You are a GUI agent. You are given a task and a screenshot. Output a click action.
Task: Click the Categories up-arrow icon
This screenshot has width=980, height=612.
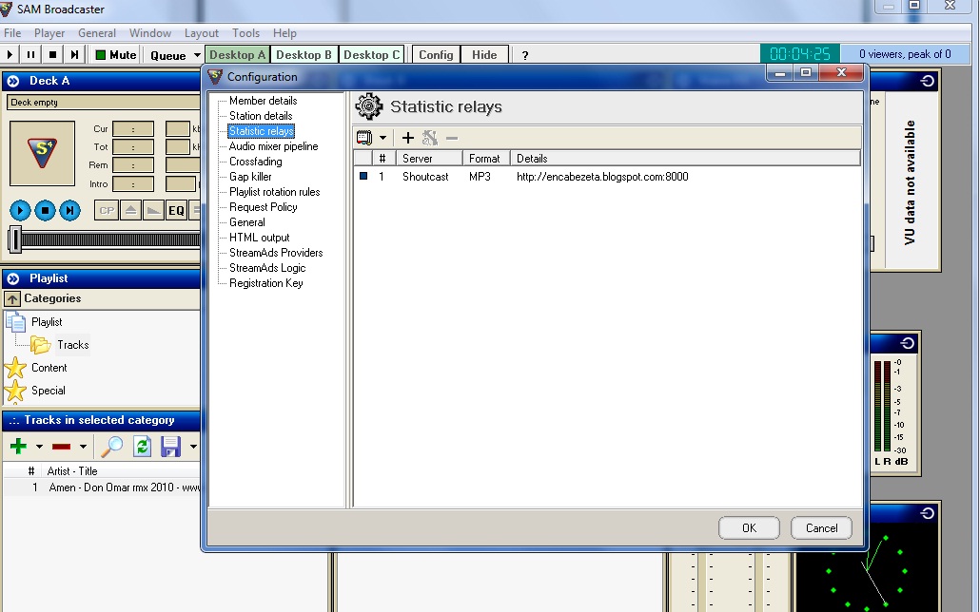(12, 299)
